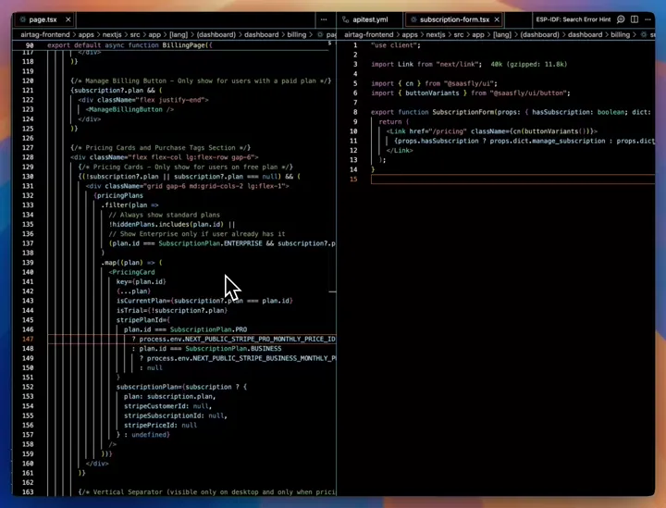Click line number 147 in the left gutter
Viewport: 666px width, 508px height.
click(28, 339)
